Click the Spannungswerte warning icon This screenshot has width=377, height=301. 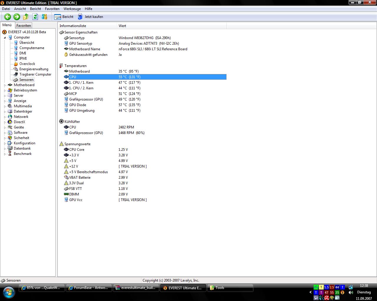click(61, 144)
